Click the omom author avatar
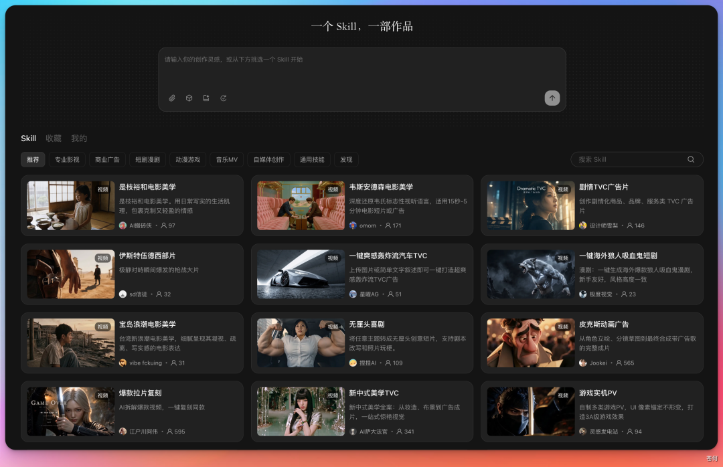The height and width of the screenshot is (467, 723). 353,225
